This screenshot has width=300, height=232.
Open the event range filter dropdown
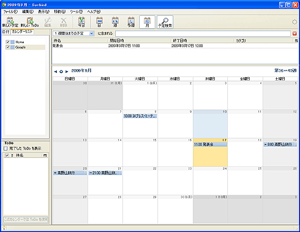click(73, 34)
